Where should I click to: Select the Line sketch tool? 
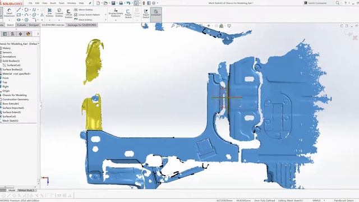coord(19,10)
